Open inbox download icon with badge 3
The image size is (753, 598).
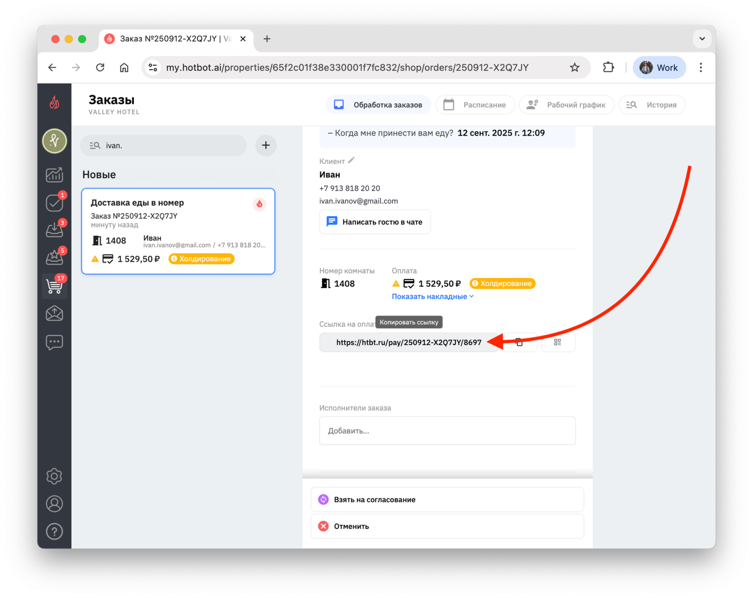(x=55, y=229)
